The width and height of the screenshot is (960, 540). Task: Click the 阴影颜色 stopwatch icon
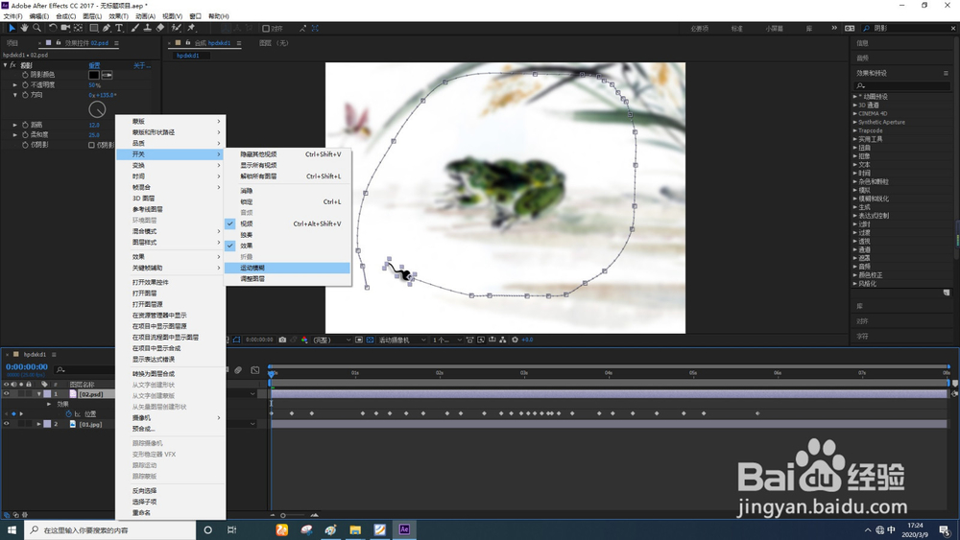click(x=25, y=75)
